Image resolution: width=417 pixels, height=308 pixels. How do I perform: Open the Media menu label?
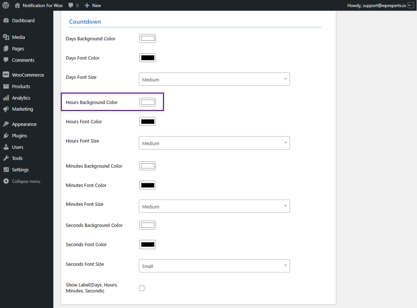click(18, 37)
